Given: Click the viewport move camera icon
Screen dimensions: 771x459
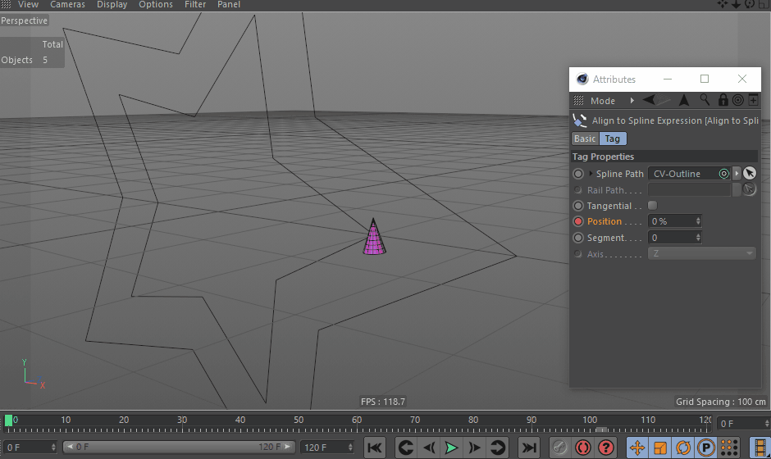Looking at the screenshot, I should tap(723, 4).
